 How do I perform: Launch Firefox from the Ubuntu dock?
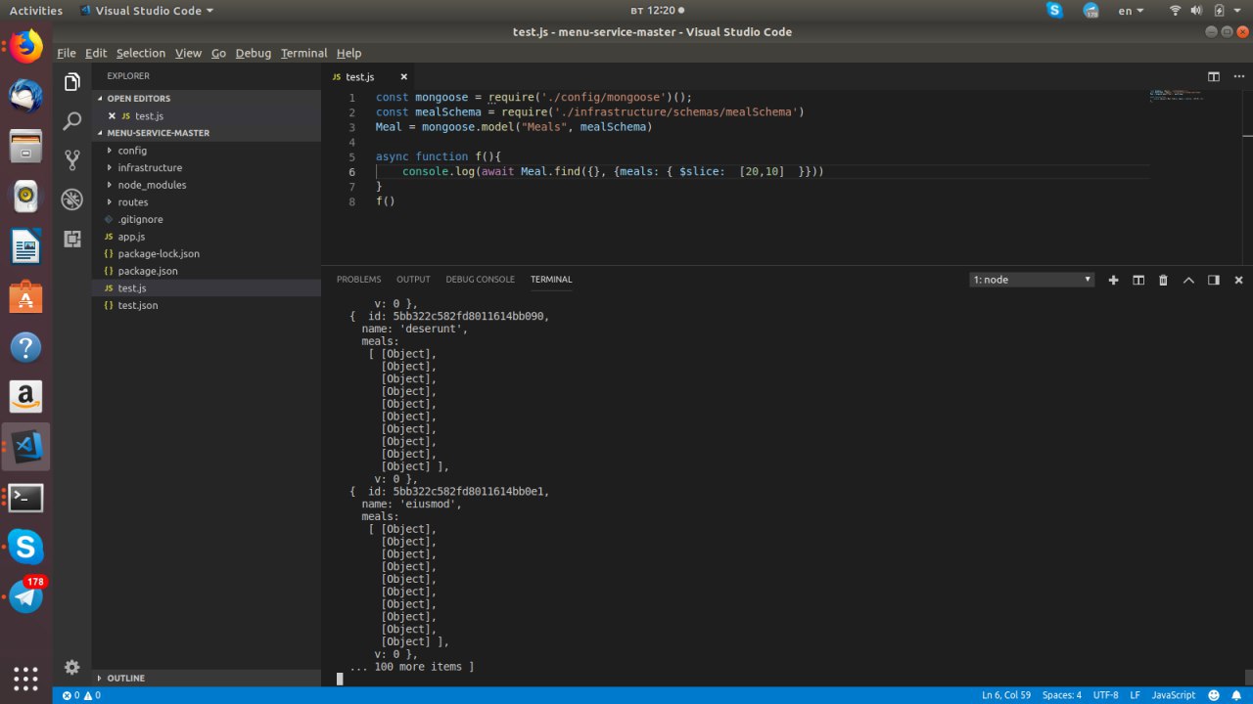pos(26,46)
